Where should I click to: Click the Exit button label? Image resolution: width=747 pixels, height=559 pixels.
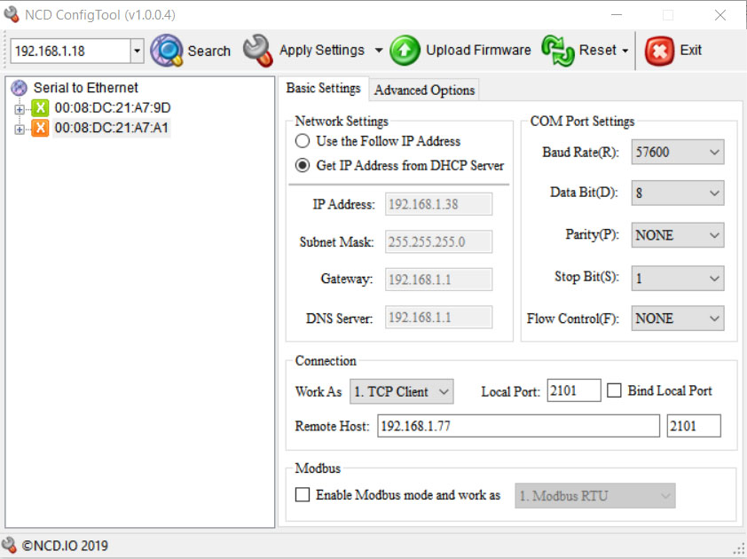click(x=690, y=50)
